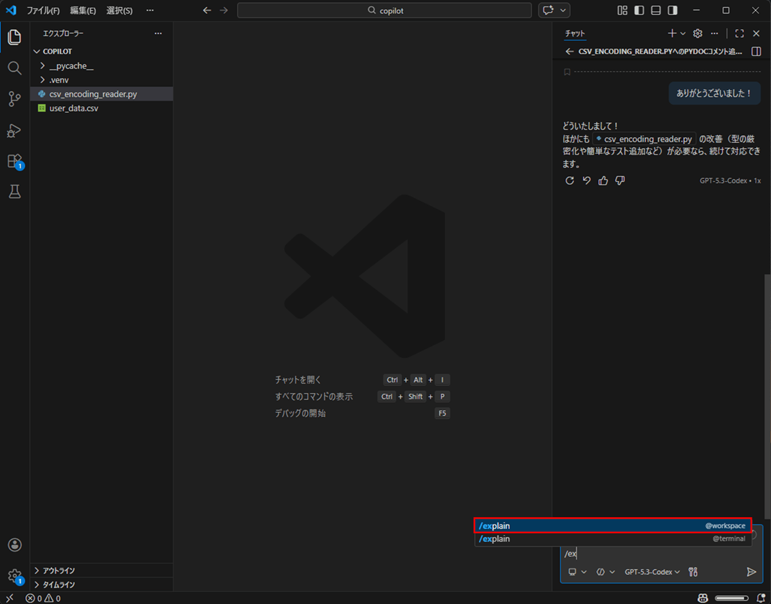
Task: Select the Testing beaker icon
Action: [x=14, y=191]
